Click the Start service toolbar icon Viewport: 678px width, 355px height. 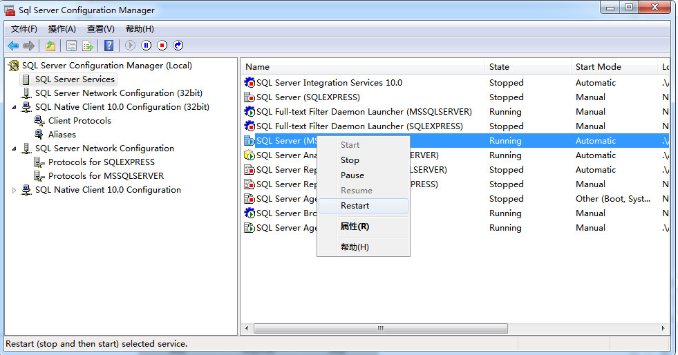click(x=130, y=46)
